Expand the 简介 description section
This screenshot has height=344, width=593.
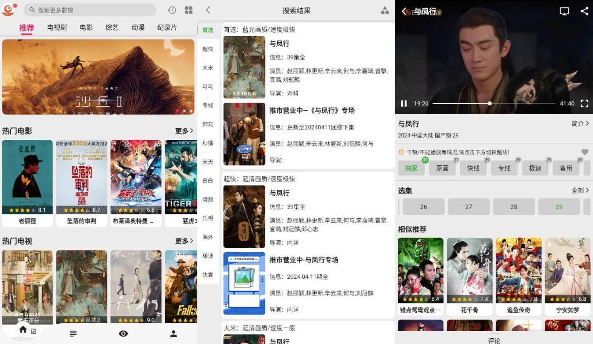pyautogui.click(x=580, y=124)
